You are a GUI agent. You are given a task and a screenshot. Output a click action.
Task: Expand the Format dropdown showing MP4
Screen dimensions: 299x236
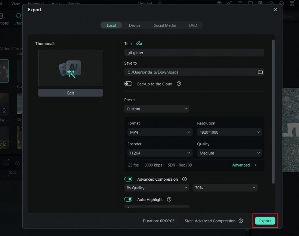160,132
